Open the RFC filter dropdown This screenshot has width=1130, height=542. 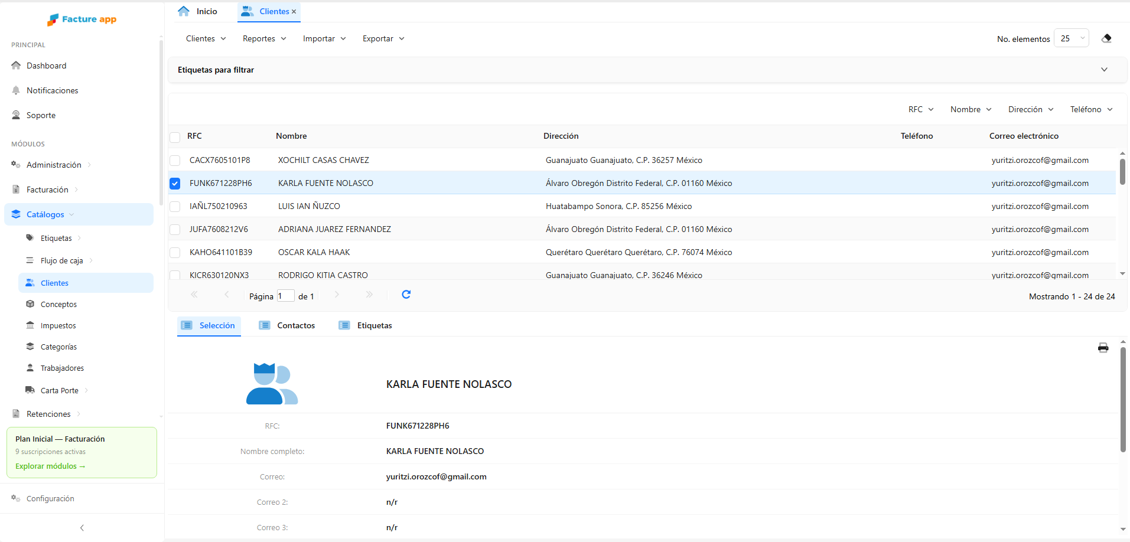tap(921, 109)
